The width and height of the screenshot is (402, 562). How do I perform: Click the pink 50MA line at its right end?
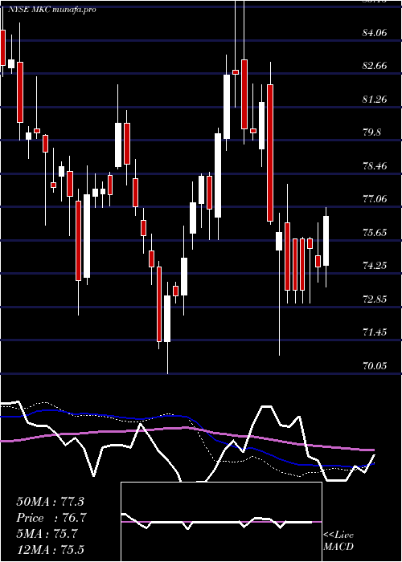coord(373,450)
